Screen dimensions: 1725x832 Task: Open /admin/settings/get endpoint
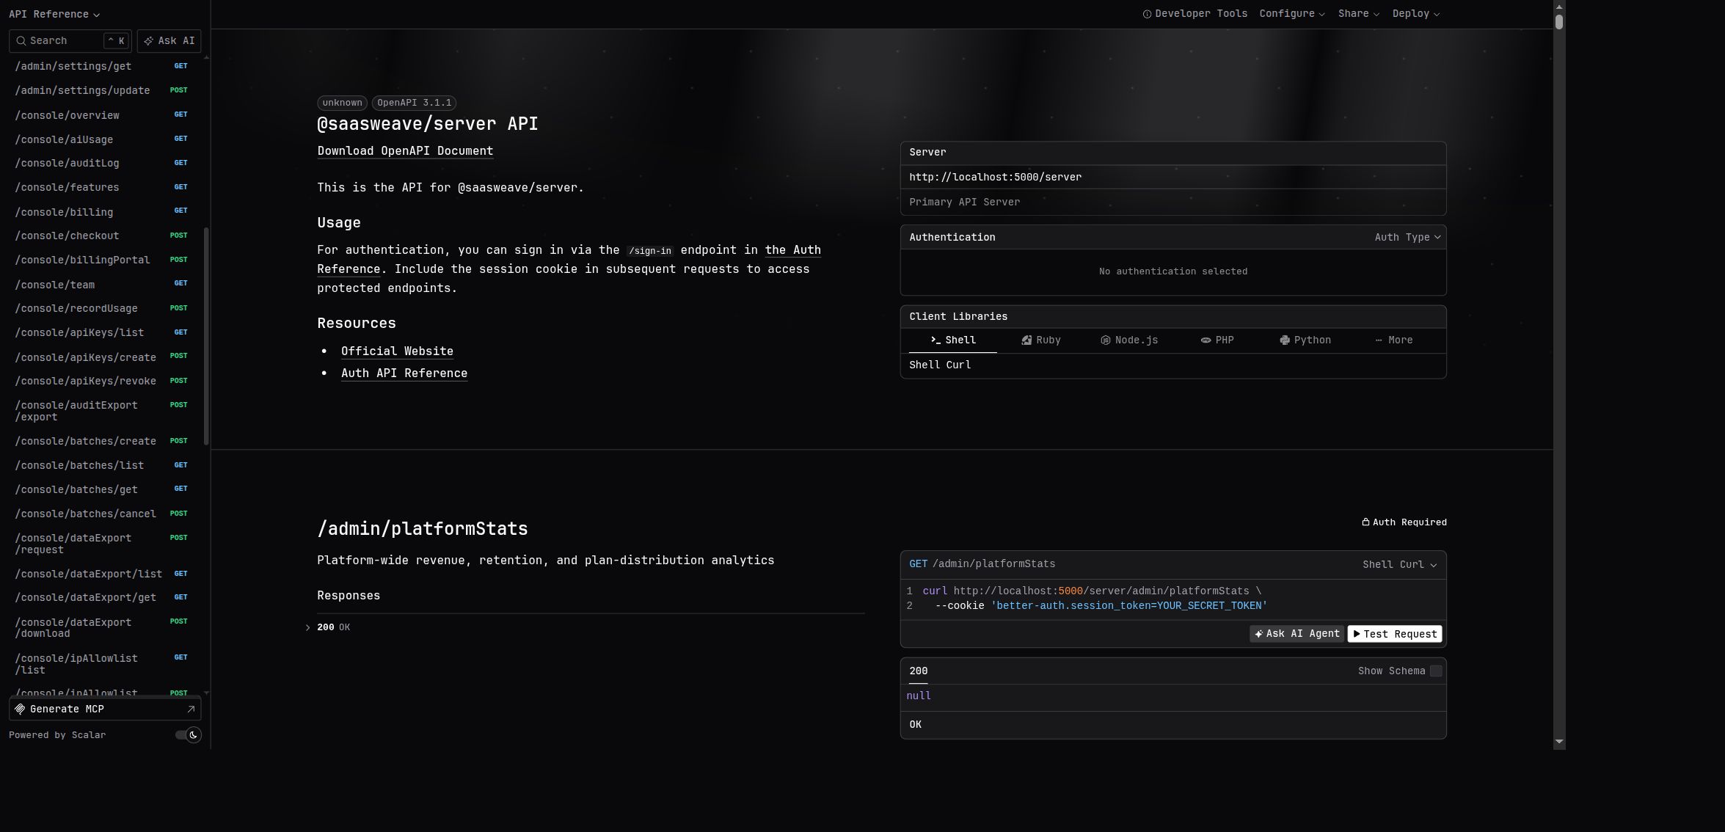[102, 67]
